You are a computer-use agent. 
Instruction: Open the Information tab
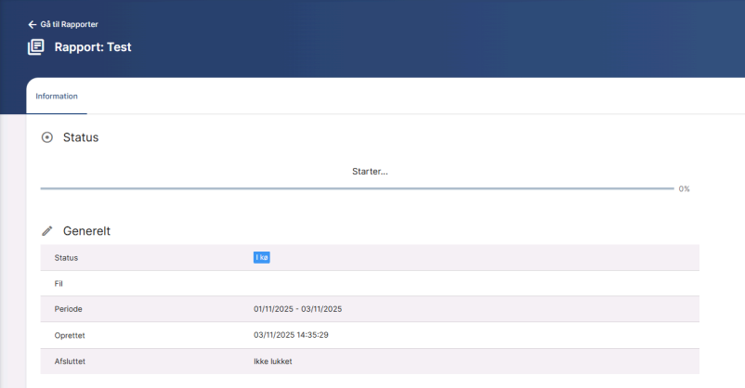point(57,97)
